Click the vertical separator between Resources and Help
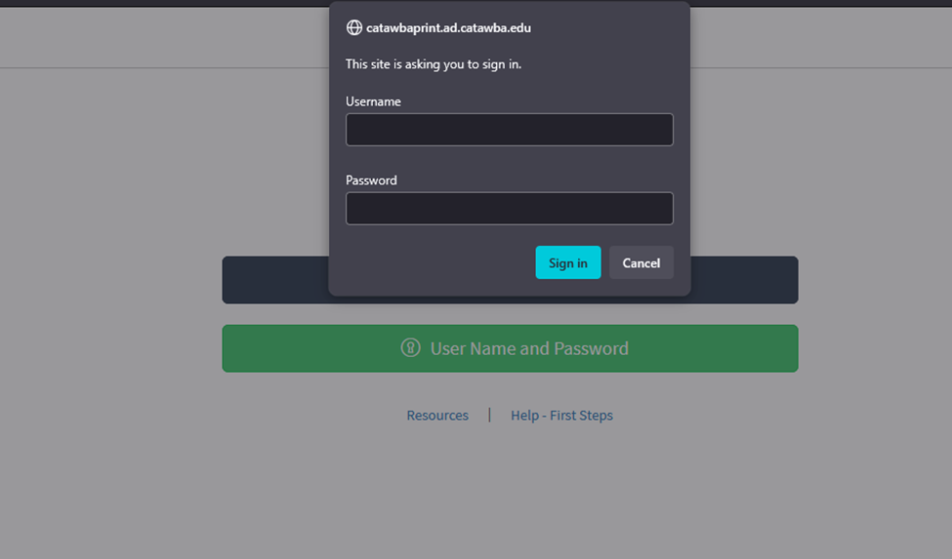952x559 pixels. 489,415
